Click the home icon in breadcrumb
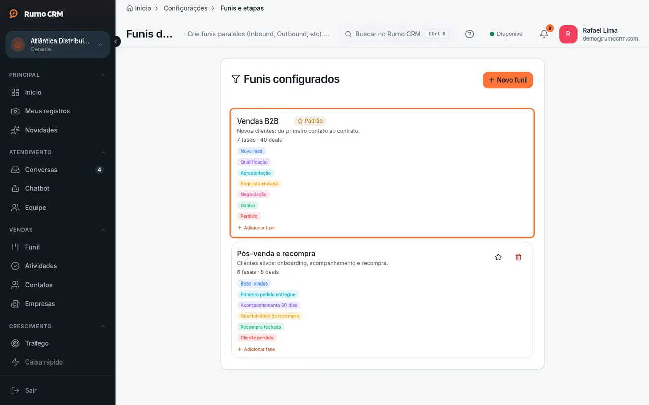The image size is (649, 405). point(130,8)
